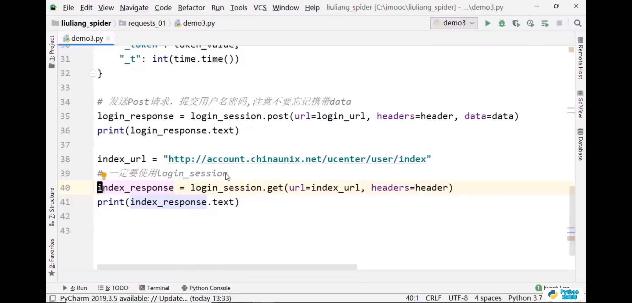
Task: Click the Profile run icon
Action: click(531, 23)
